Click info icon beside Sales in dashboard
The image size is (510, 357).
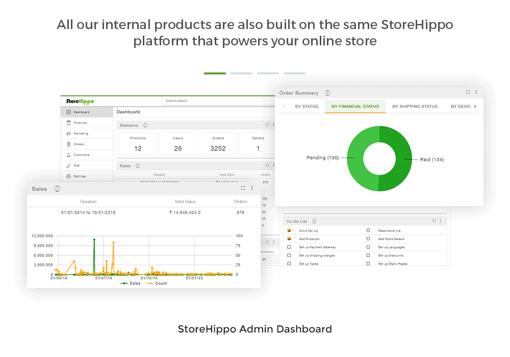point(138,166)
